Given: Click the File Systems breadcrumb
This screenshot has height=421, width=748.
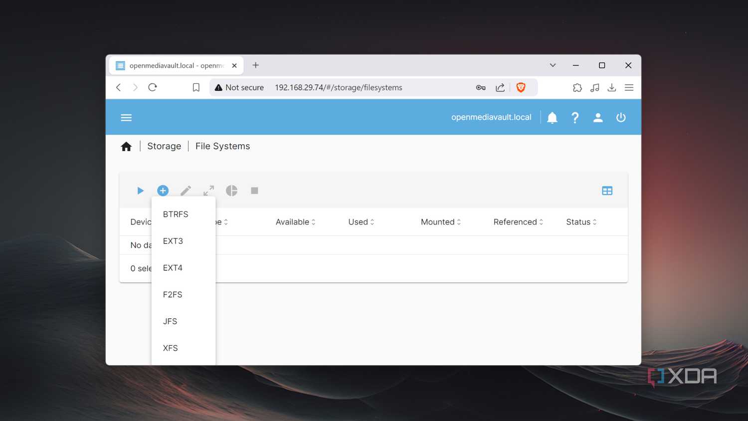Looking at the screenshot, I should pos(222,146).
